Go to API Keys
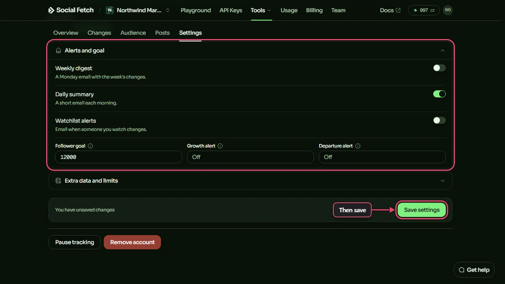This screenshot has height=284, width=505. (231, 10)
